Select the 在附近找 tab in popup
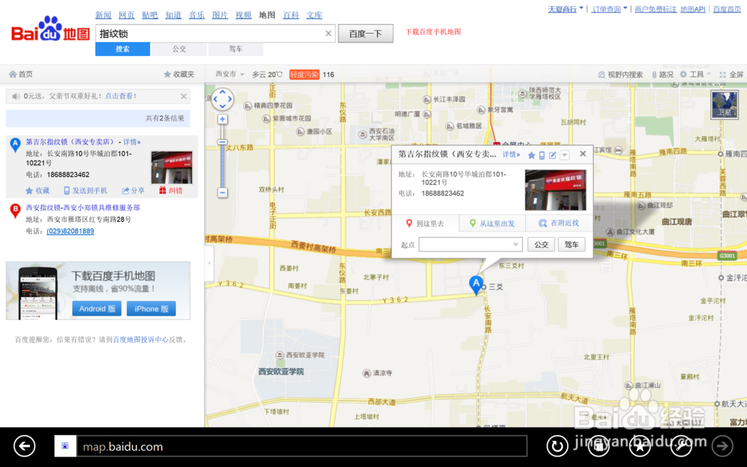This screenshot has height=467, width=747. pos(559,223)
